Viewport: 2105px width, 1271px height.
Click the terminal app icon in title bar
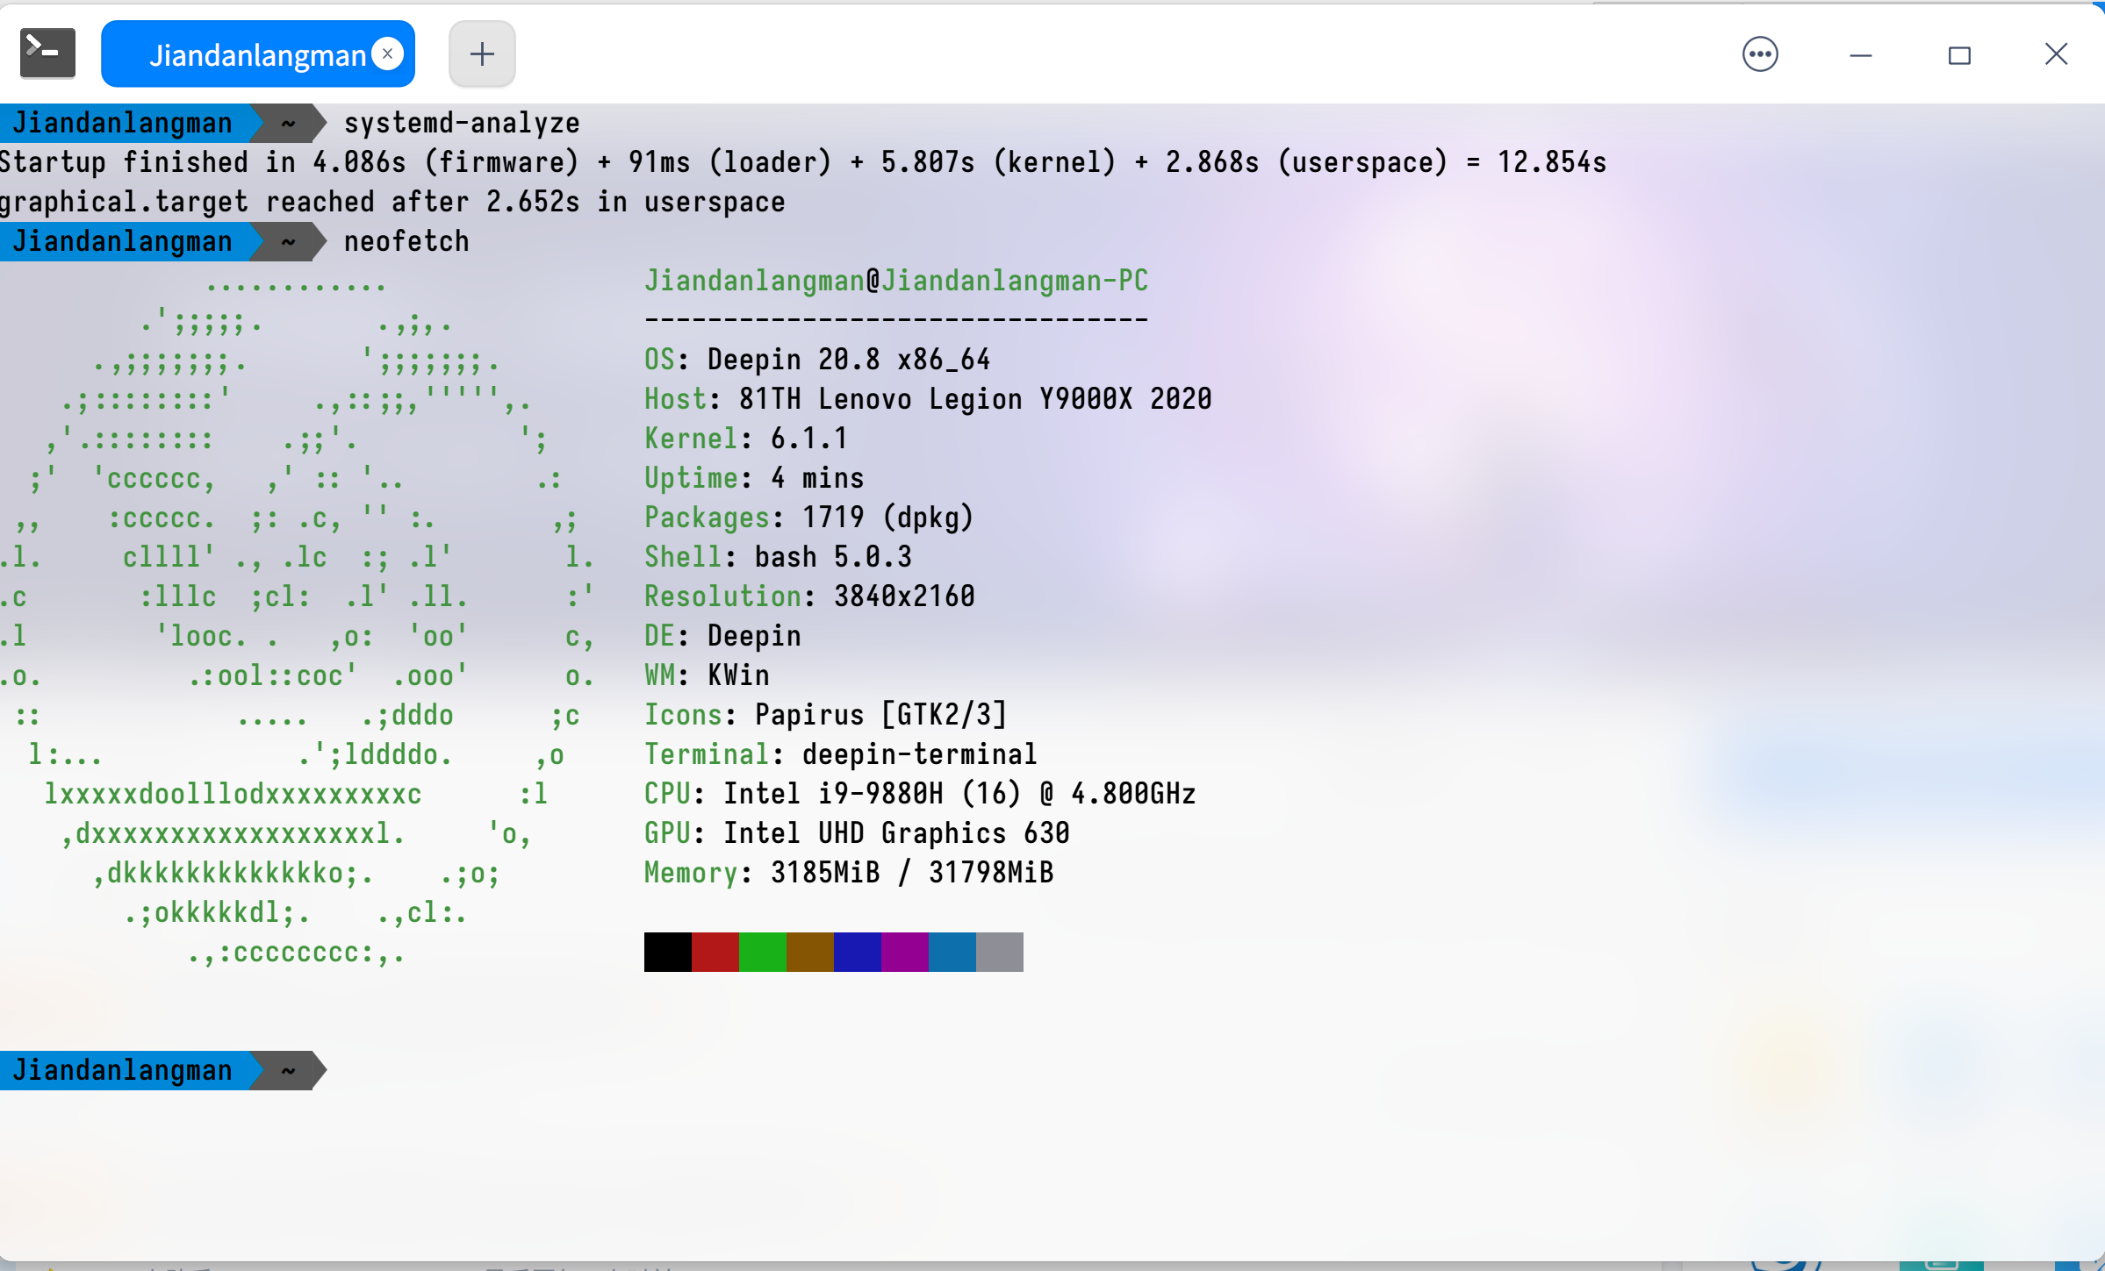pos(47,54)
